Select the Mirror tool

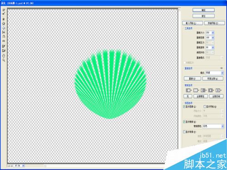pos(4,36)
